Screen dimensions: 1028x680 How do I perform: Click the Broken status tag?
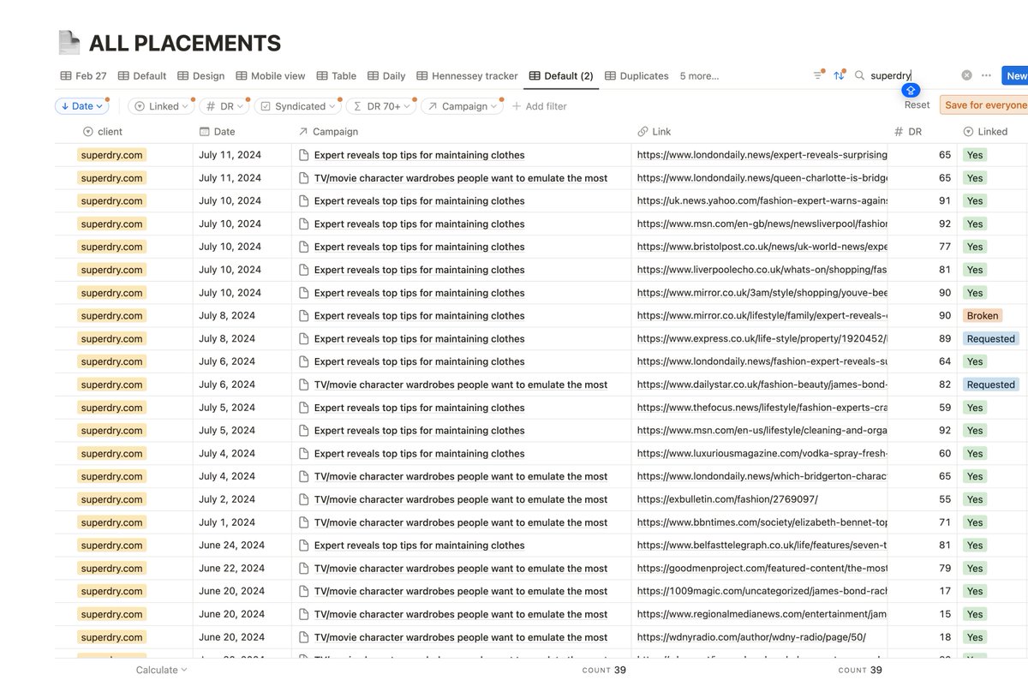(x=983, y=316)
